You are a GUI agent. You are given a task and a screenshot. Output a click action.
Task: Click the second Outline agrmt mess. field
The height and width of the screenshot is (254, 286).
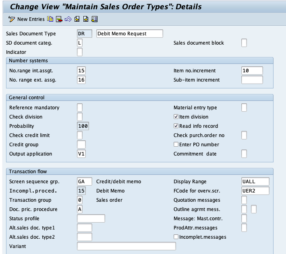254,209
